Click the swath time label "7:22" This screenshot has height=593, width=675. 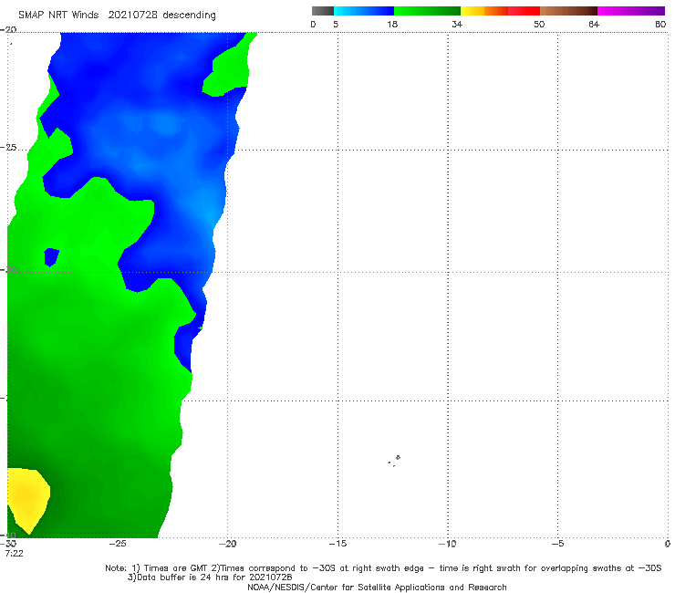click(14, 554)
